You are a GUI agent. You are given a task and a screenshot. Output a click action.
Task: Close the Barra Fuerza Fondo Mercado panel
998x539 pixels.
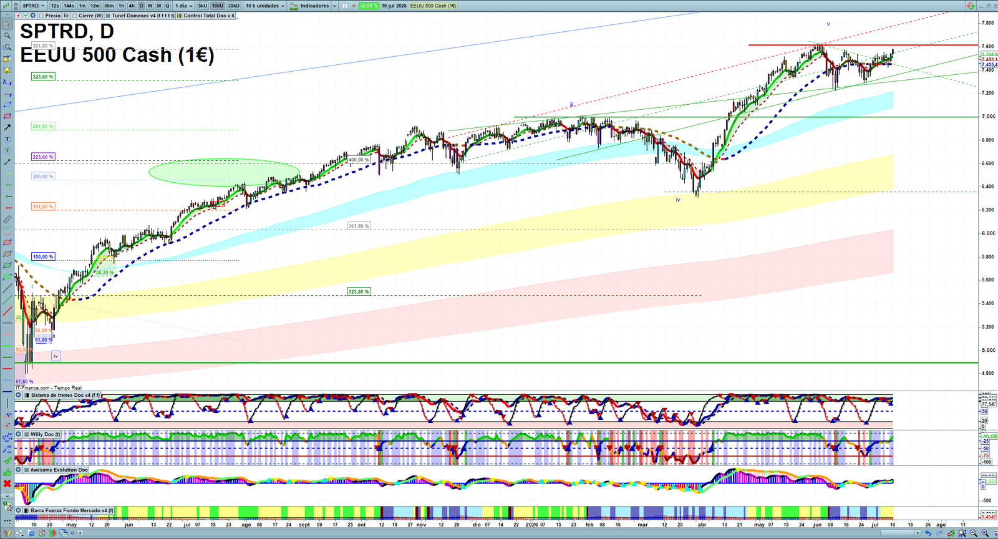18,510
